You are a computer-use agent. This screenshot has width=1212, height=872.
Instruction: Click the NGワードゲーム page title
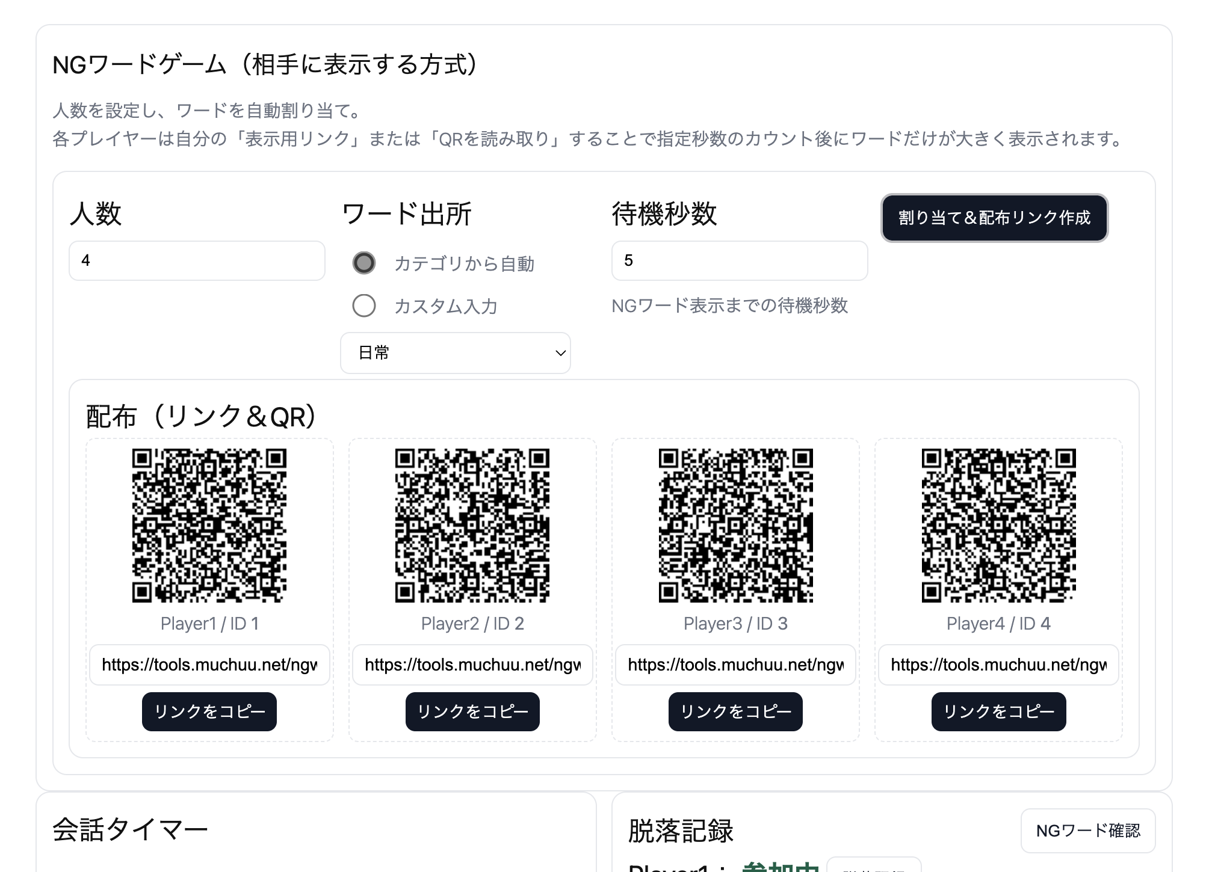265,64
